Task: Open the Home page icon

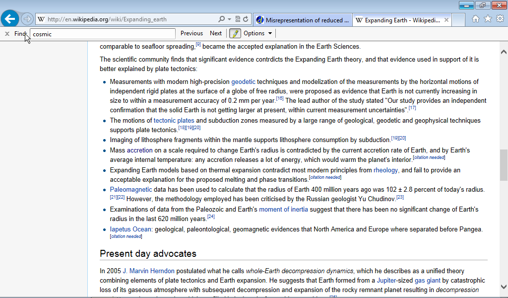Action: pyautogui.click(x=476, y=19)
